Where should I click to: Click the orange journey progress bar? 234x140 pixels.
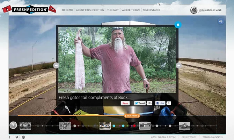point(71,115)
